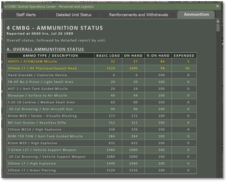This screenshot has width=227, height=182.
Task: Click the scrollbar up arrow
Action: [x=218, y=21]
